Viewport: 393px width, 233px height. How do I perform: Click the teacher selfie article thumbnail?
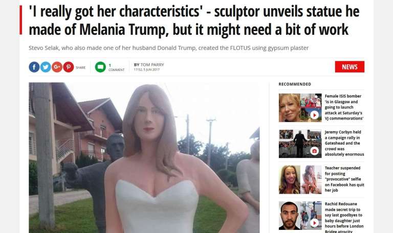(300, 179)
